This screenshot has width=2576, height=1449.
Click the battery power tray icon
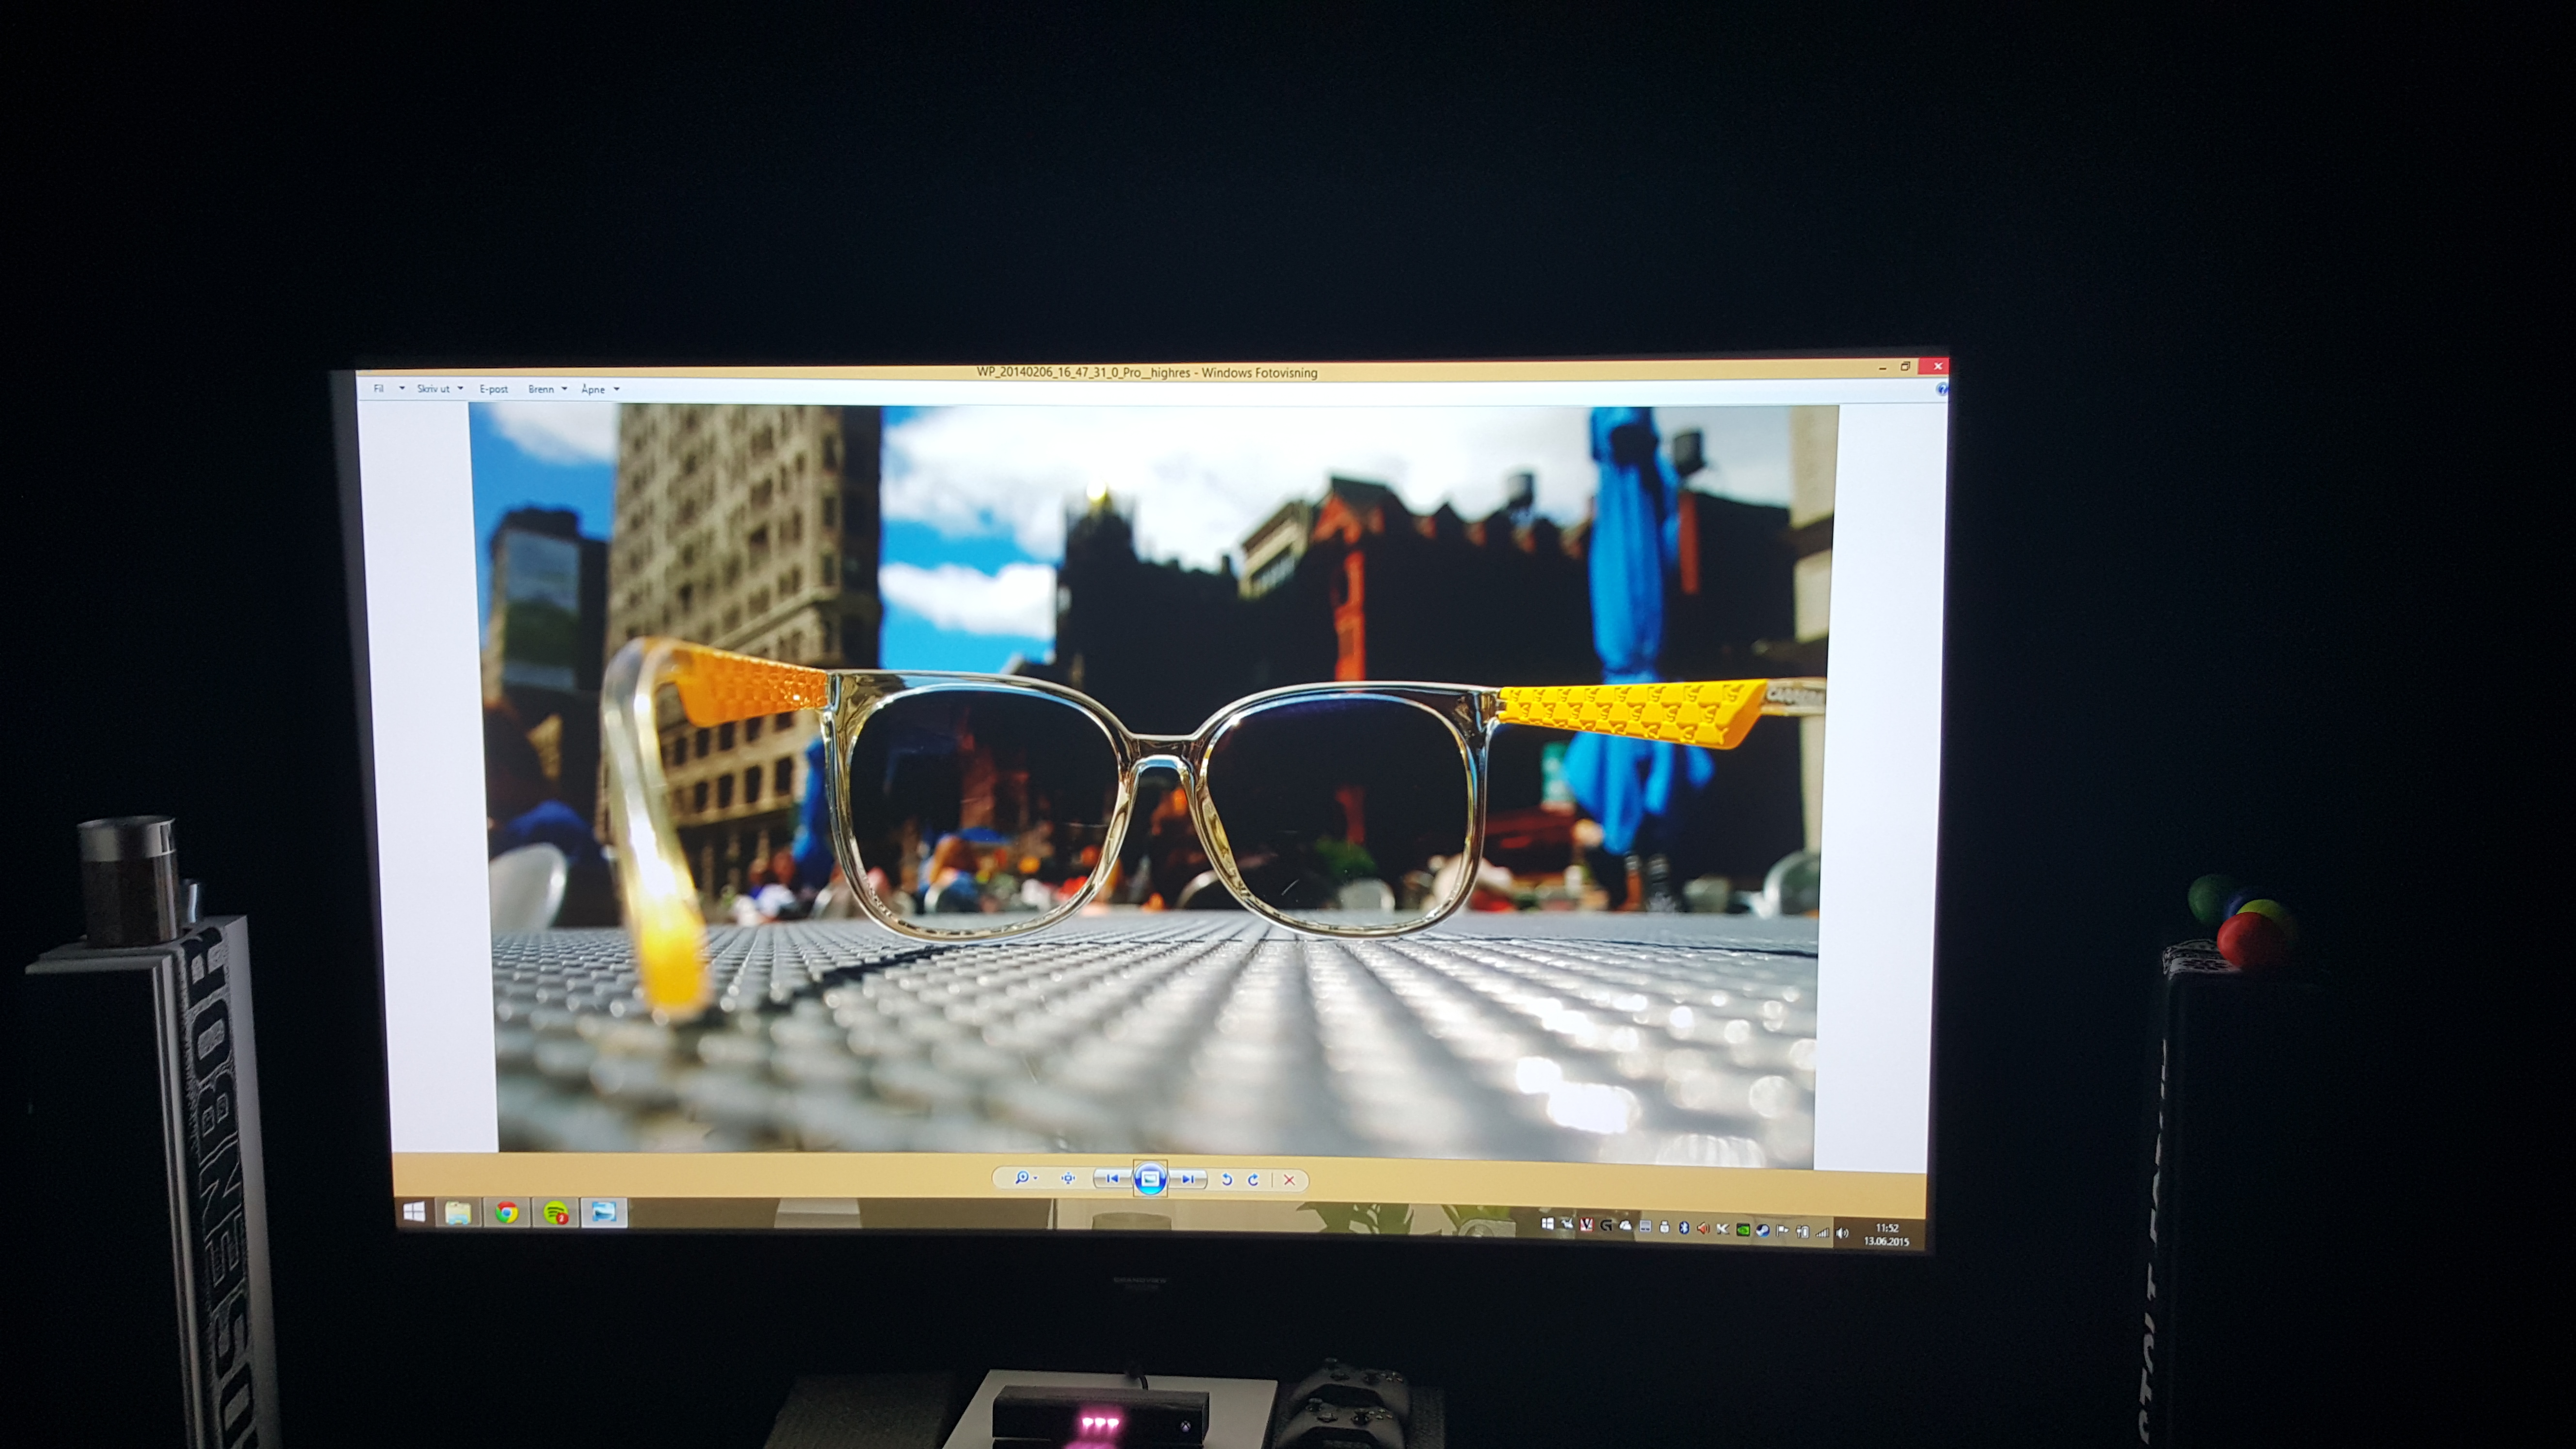pyautogui.click(x=1803, y=1233)
